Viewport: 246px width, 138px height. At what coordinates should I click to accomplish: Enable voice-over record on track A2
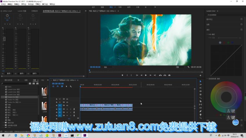pos(74,112)
